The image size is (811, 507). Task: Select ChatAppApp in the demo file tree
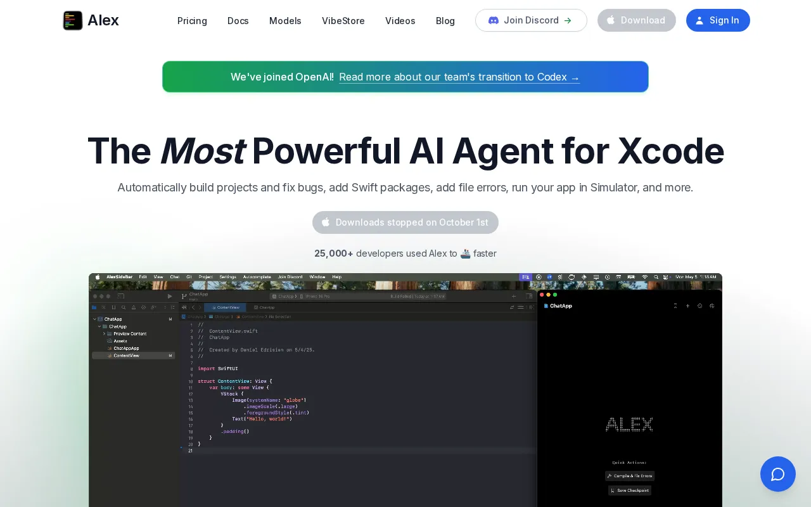point(126,348)
